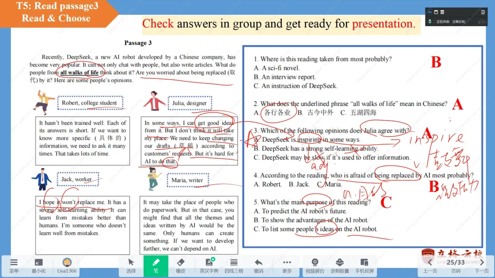
Task: Click the 最小化 minimize icon in toolbar
Action: pyautogui.click(x=38, y=266)
